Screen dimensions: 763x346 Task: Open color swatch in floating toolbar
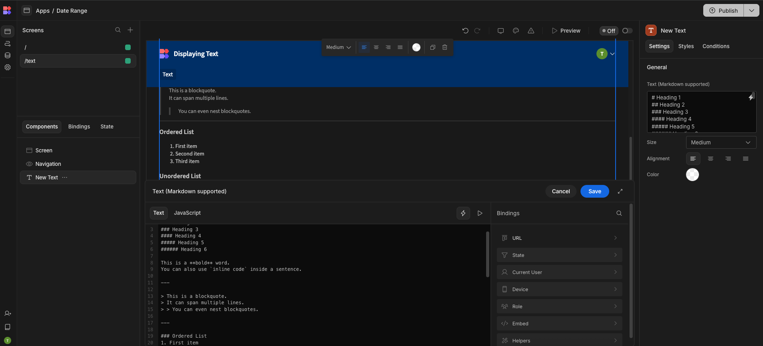[x=416, y=47]
